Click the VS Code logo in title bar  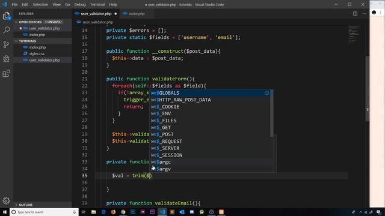5,4
